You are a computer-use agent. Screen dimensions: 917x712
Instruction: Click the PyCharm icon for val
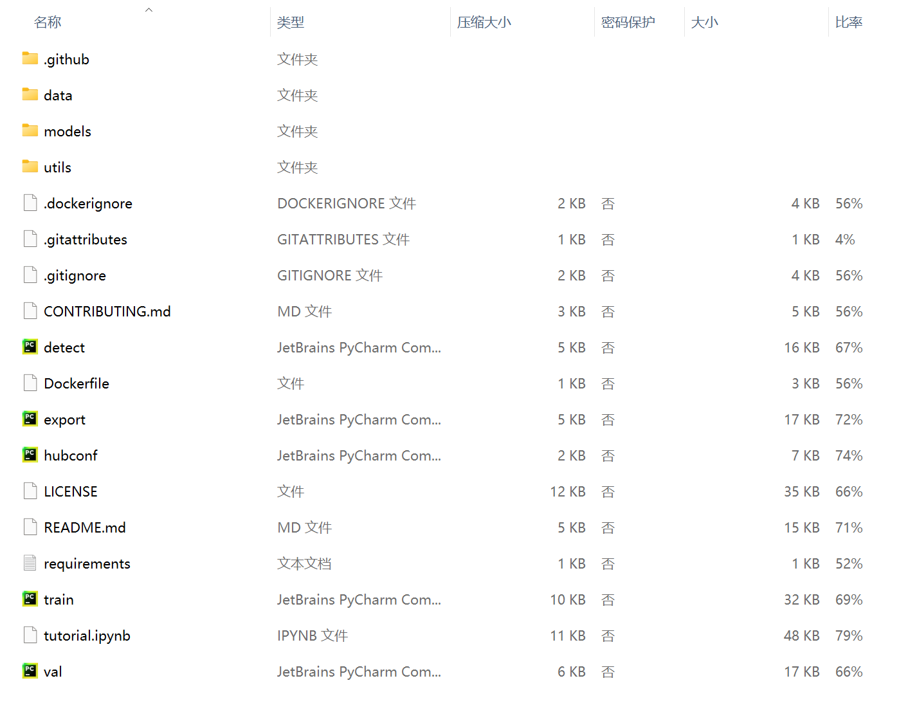pyautogui.click(x=30, y=671)
